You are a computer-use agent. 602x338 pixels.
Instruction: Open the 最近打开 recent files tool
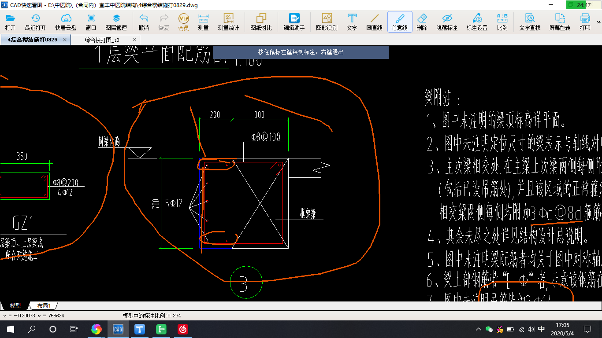[x=35, y=22]
